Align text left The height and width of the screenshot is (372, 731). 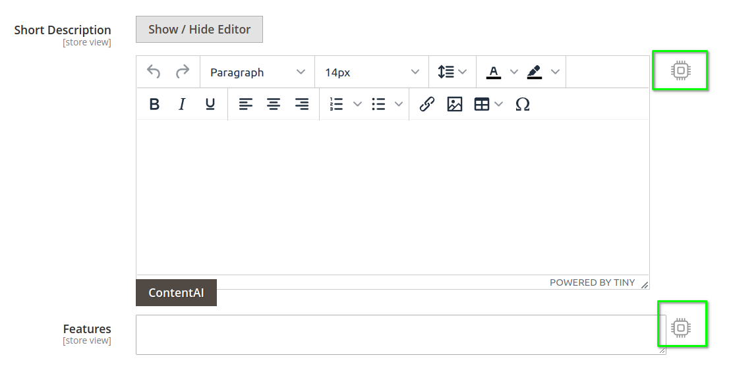[x=246, y=104]
